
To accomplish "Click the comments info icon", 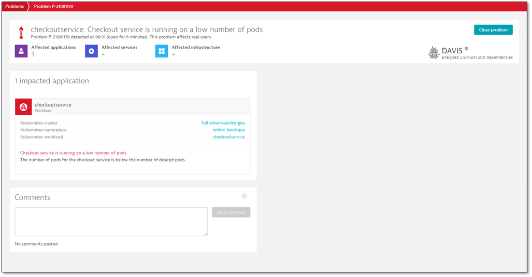I will [245, 196].
